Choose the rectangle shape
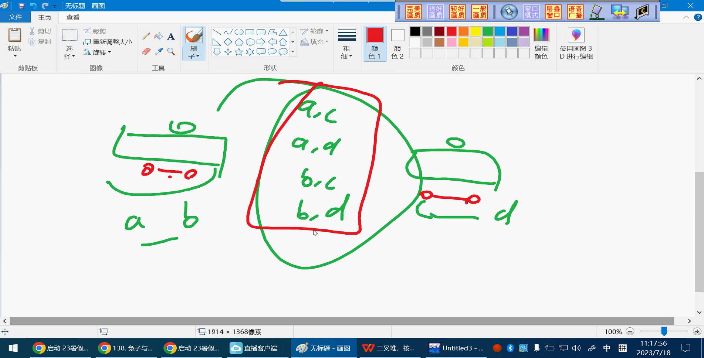 coord(250,32)
